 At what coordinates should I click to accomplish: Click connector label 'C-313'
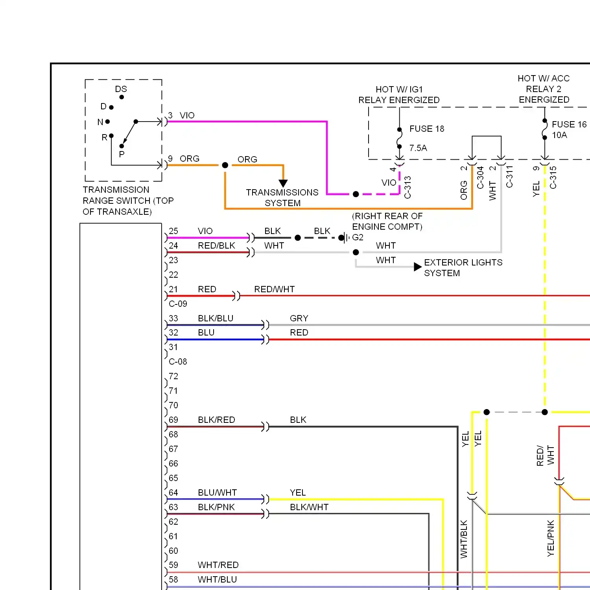[407, 187]
